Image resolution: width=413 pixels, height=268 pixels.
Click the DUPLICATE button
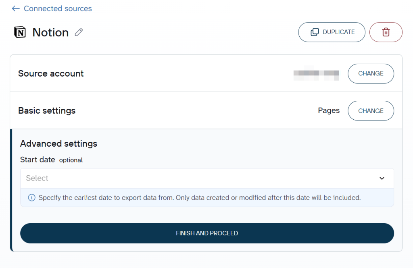(x=332, y=32)
